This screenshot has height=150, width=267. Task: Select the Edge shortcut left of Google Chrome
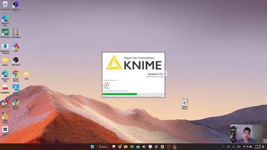click(5, 76)
